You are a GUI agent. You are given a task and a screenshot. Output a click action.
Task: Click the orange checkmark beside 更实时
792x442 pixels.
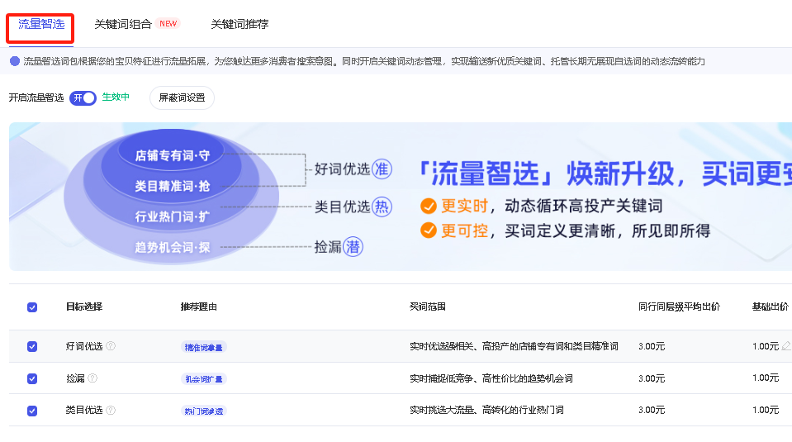429,206
